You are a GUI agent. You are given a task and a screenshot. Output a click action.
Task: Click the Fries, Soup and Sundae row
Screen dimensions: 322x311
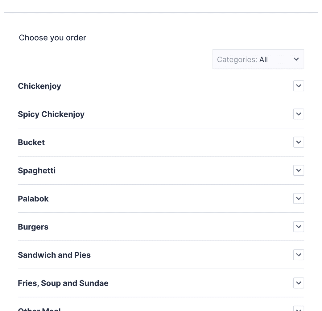pos(63,283)
